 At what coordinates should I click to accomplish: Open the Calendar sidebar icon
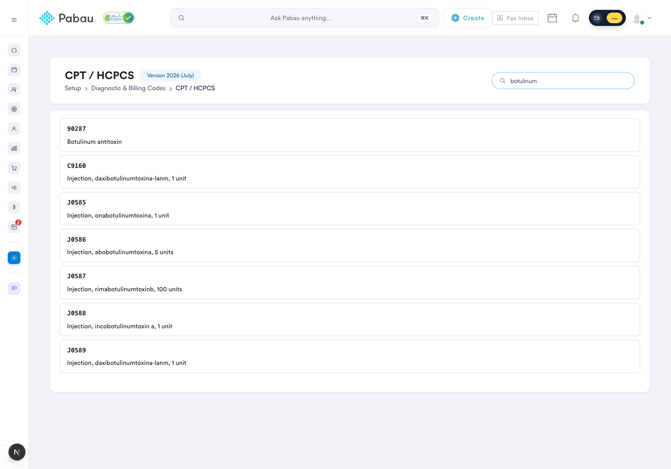coord(14,70)
